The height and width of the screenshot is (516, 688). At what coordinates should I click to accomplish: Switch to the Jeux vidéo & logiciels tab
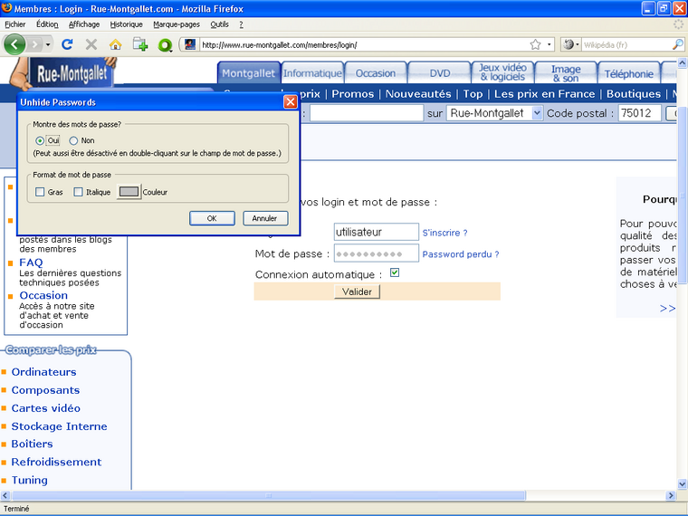(x=502, y=72)
